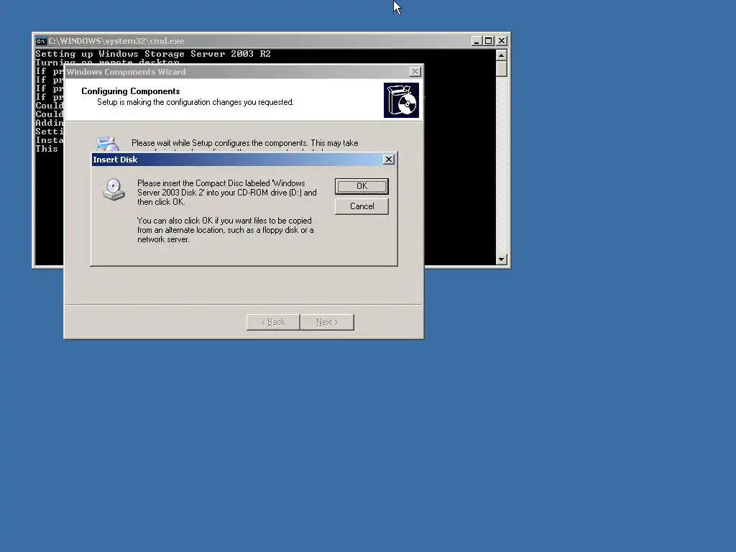Screen dimensions: 736x552
Task: Click the cmd.exe scrollbar down arrow
Action: pyautogui.click(x=501, y=259)
